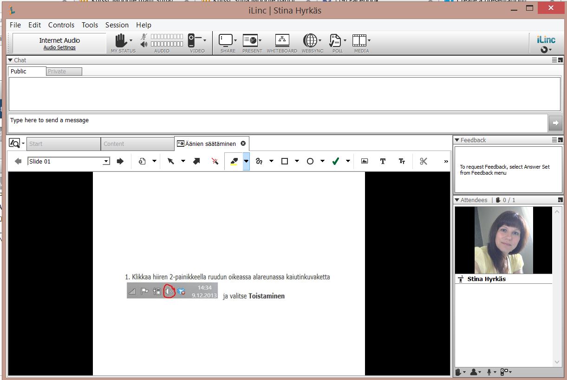Click the chat message input field
Viewport: 567px width, 380px height.
coord(278,123)
